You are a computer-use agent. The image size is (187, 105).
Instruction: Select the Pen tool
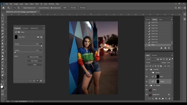click(x=3, y=62)
